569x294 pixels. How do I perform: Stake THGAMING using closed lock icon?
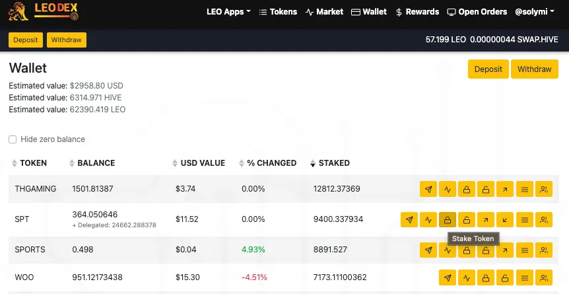467,189
